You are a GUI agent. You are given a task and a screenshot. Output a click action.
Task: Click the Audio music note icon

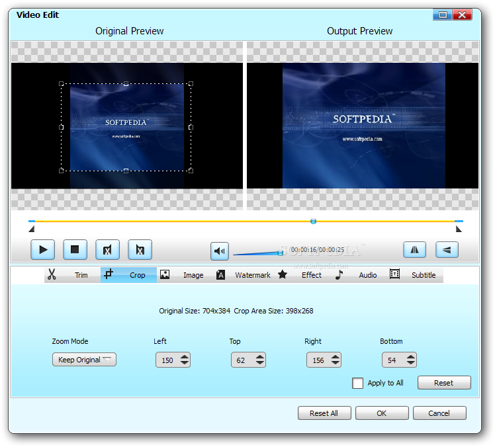pyautogui.click(x=339, y=274)
